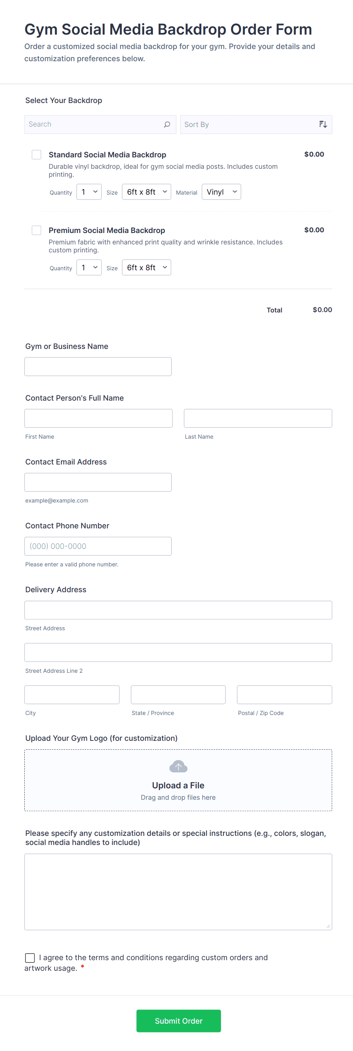Click the Submit Order button

178,1021
